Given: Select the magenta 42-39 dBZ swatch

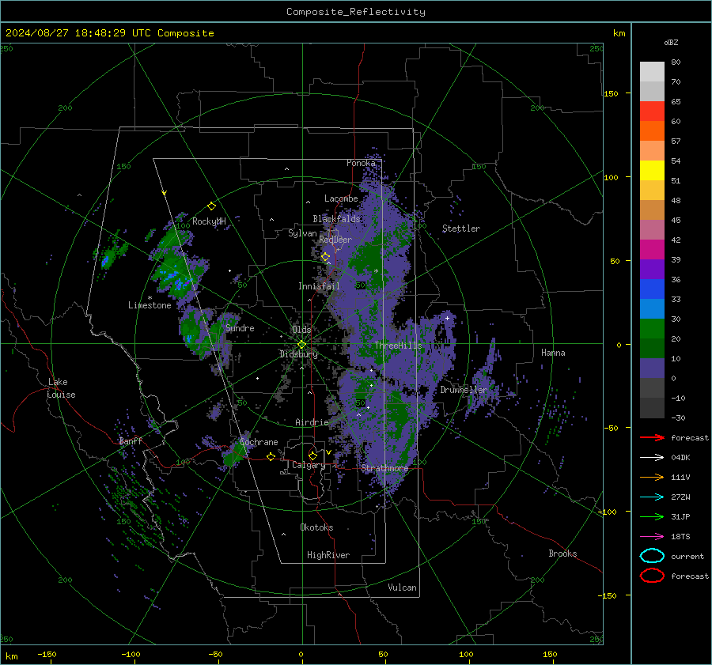Looking at the screenshot, I should click(652, 250).
